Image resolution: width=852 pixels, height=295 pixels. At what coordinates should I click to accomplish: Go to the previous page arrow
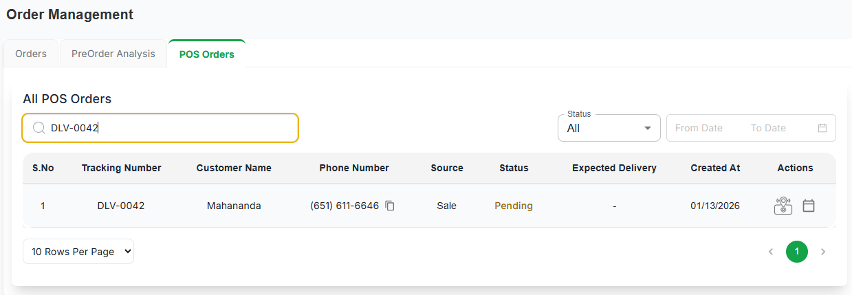coord(771,252)
